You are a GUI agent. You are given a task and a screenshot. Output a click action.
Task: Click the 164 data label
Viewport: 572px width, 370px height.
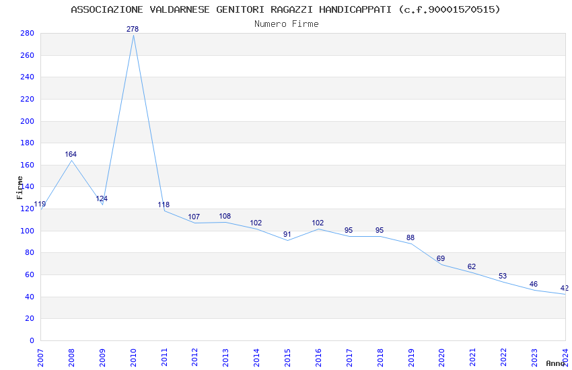coord(71,154)
